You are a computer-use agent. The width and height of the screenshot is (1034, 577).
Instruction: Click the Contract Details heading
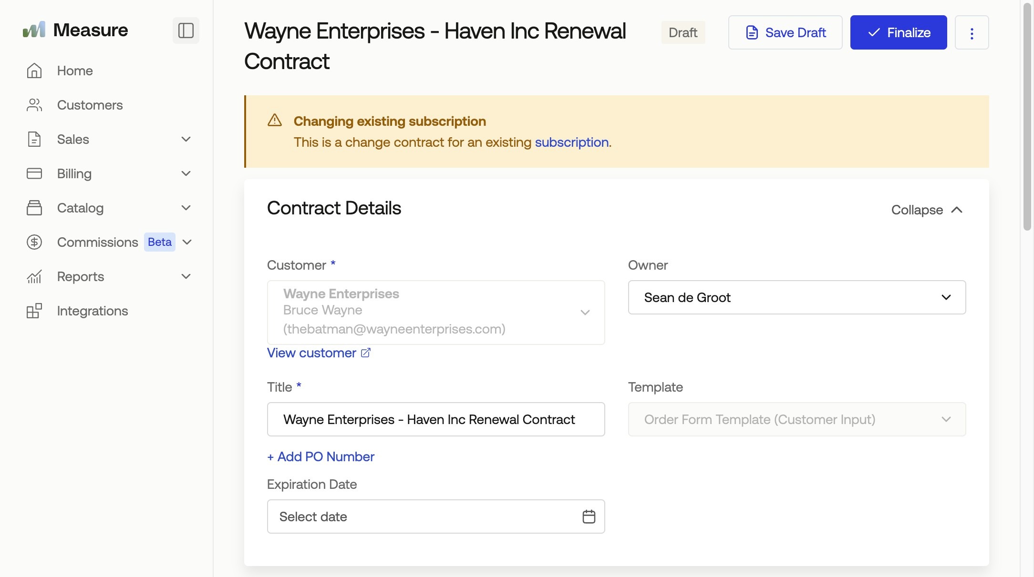(334, 208)
